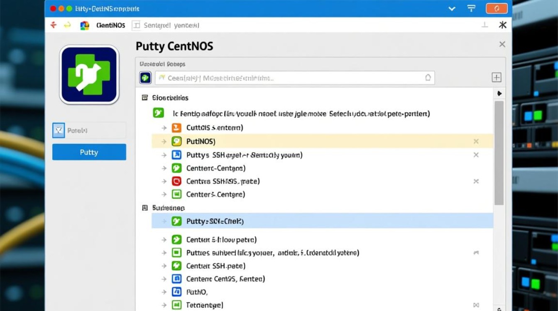Click the upload-style icon left of the asterisk
This screenshot has height=311, width=558.
[x=485, y=25]
